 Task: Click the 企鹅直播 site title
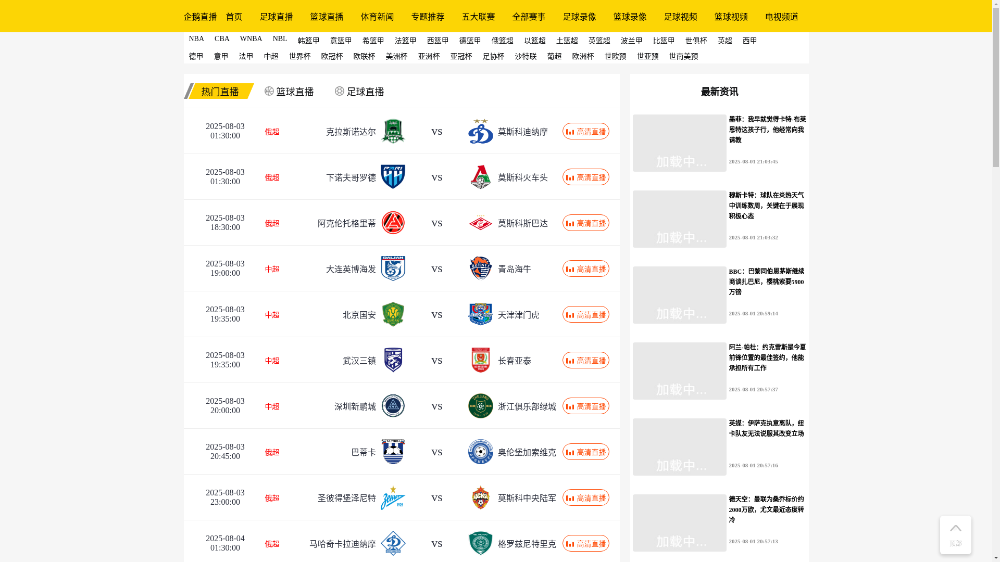(x=200, y=17)
